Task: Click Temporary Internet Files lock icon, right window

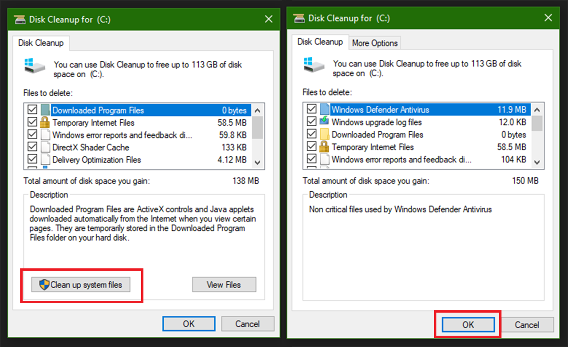Action: point(324,147)
